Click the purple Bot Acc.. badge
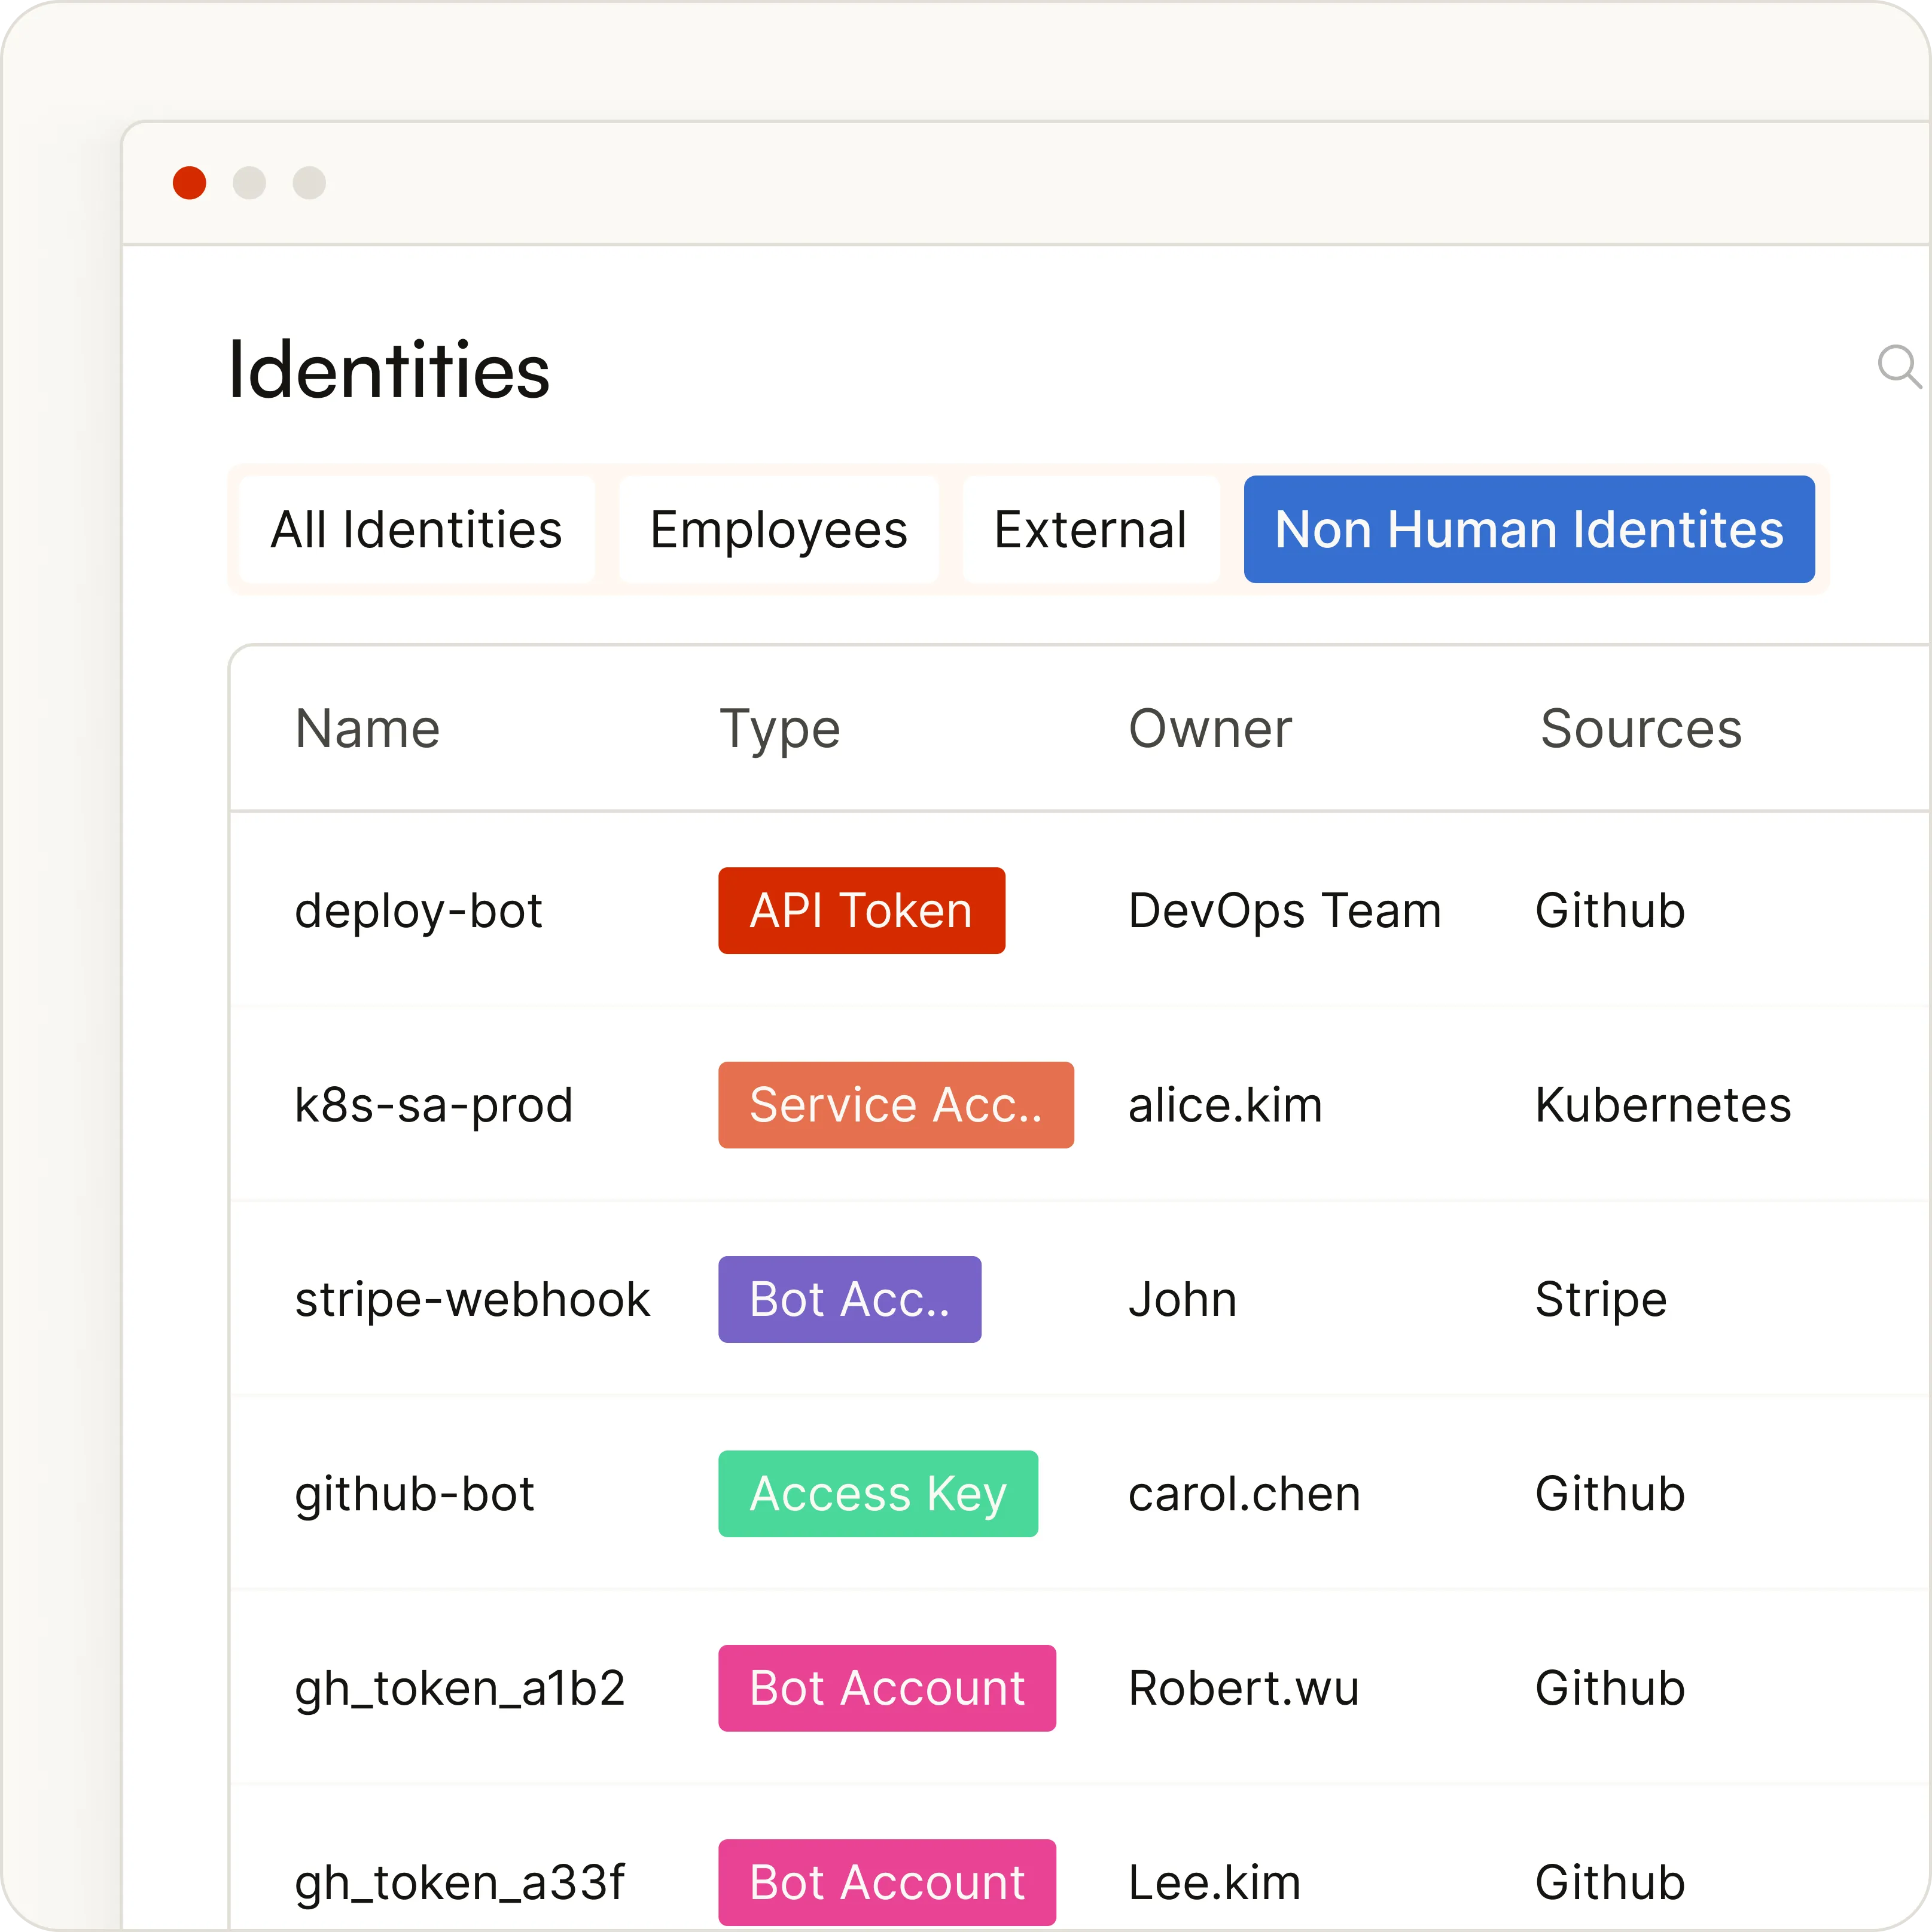Viewport: 1932px width, 1932px height. point(849,1299)
